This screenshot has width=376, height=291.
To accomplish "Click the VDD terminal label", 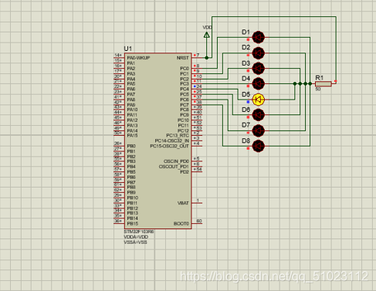I will pos(207,27).
